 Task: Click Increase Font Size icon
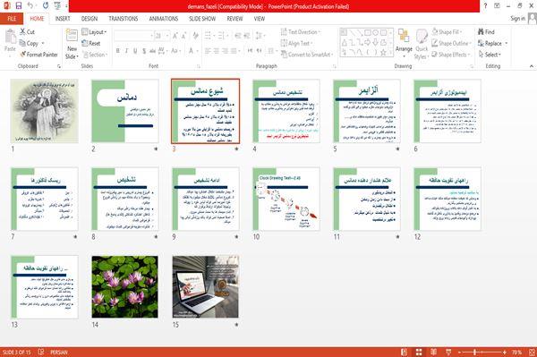pyautogui.click(x=175, y=35)
